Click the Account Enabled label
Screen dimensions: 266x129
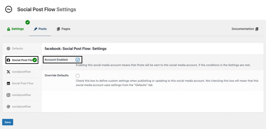[56, 60]
